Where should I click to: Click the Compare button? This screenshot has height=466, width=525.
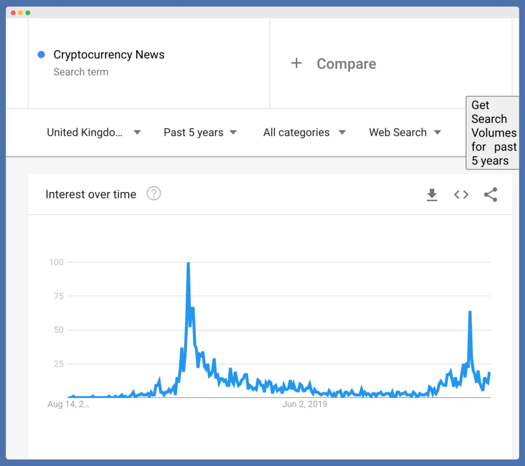click(x=347, y=63)
